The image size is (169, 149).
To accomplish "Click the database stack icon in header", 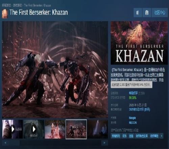I will point(147,13).
